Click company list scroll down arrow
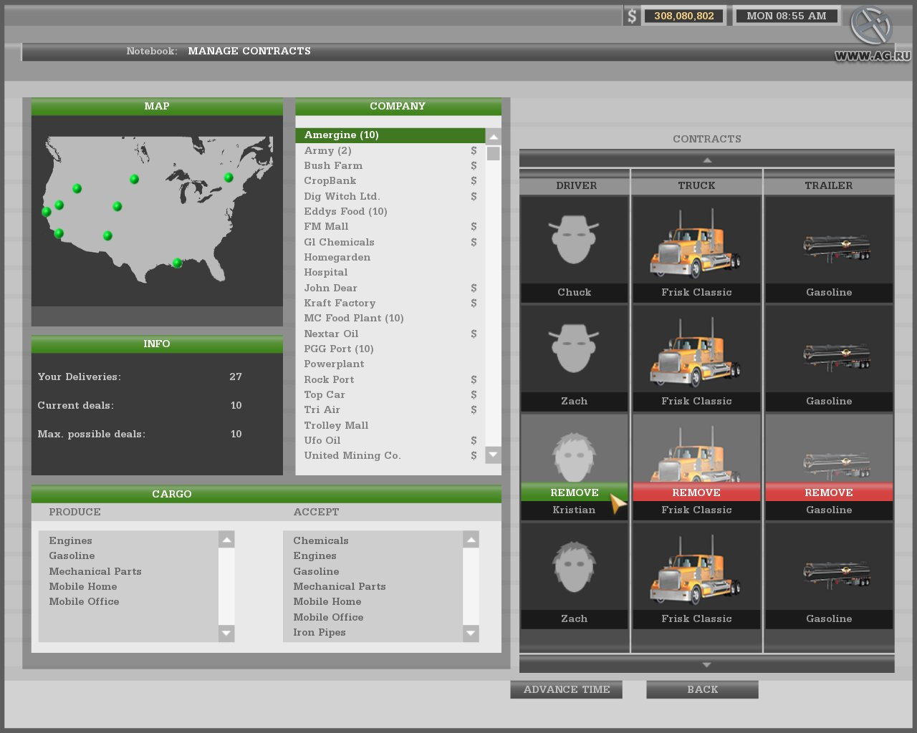 click(493, 455)
